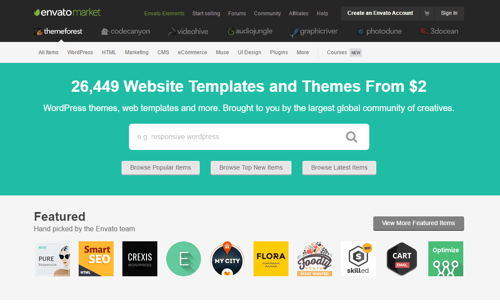Click View More Featured Items button
The width and height of the screenshot is (500, 306).
pos(418,223)
